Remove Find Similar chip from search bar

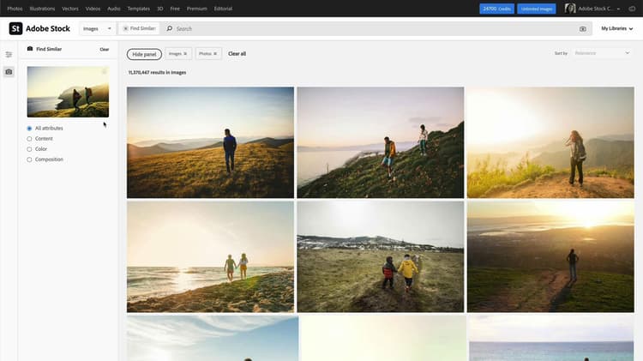click(125, 28)
